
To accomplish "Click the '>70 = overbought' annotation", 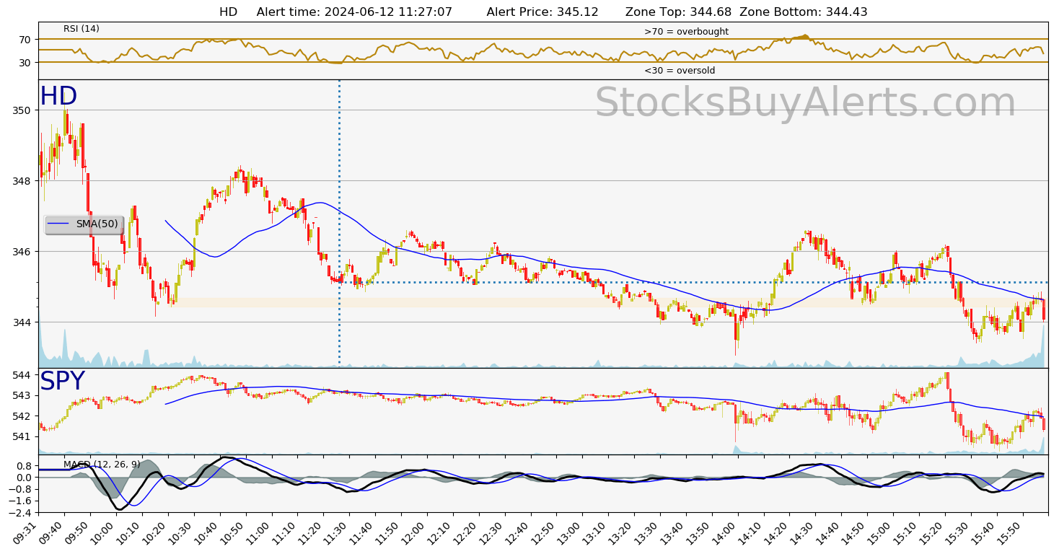I will (686, 32).
